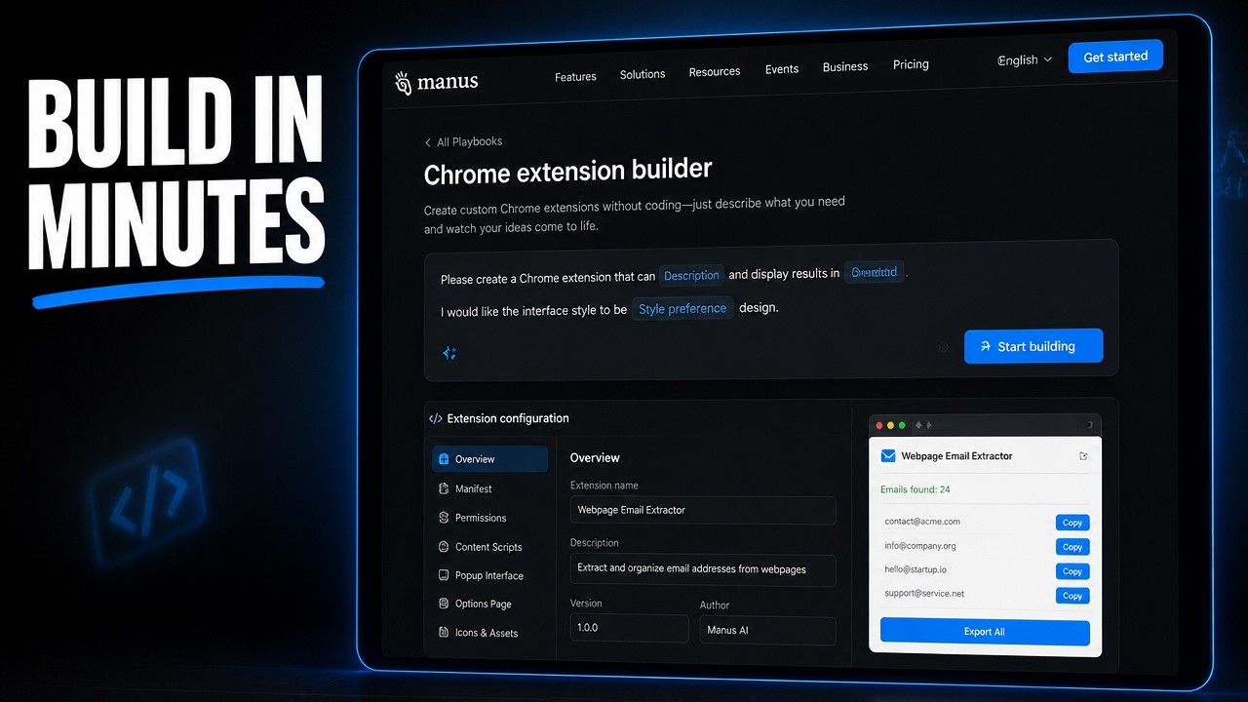Click the green preview window dot

tap(902, 426)
